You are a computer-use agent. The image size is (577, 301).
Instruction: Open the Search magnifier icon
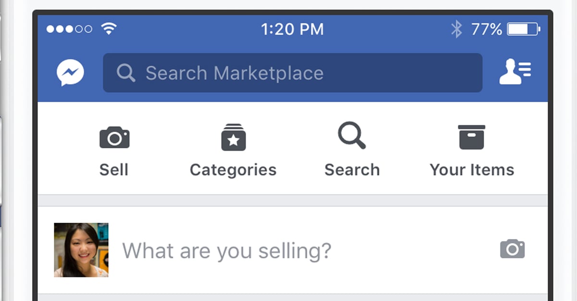[351, 137]
